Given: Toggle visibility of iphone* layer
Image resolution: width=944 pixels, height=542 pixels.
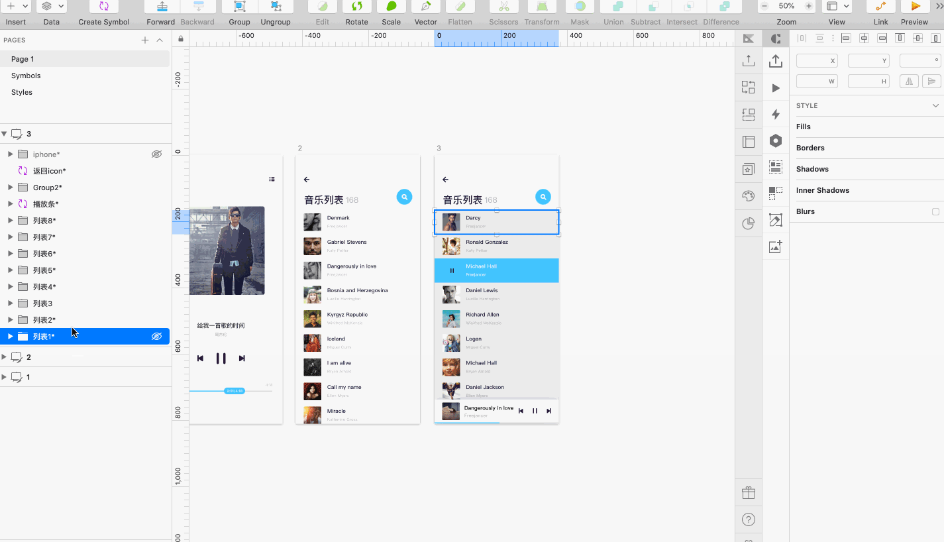Looking at the screenshot, I should [x=156, y=154].
